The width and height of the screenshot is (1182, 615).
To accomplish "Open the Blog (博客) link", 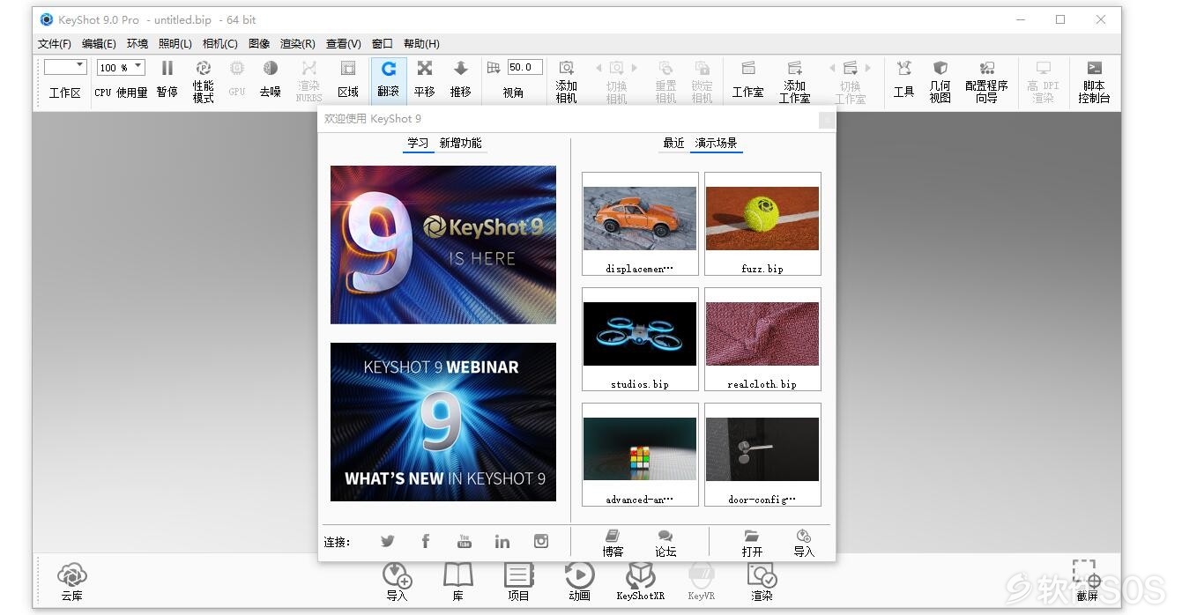I will (x=613, y=543).
